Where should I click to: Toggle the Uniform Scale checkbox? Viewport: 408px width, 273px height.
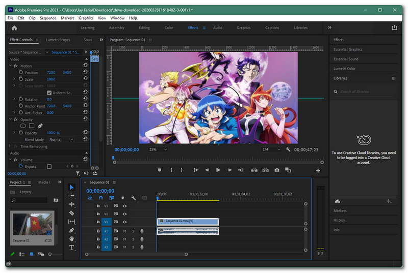[x=49, y=93]
